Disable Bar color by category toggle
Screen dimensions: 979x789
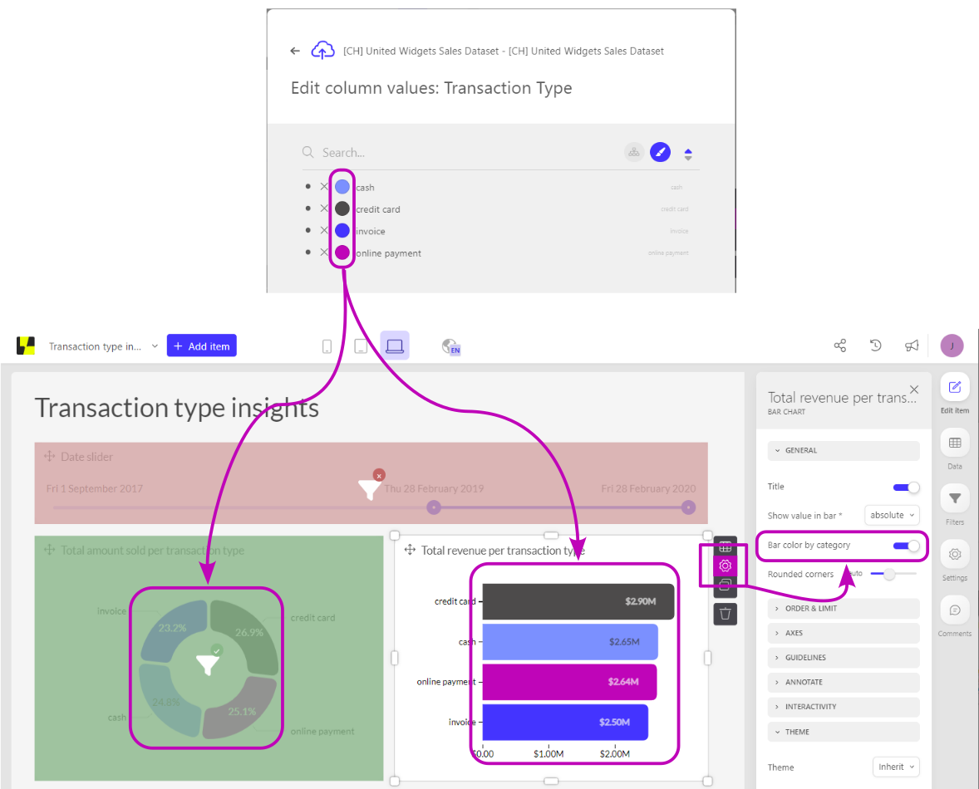coord(906,546)
